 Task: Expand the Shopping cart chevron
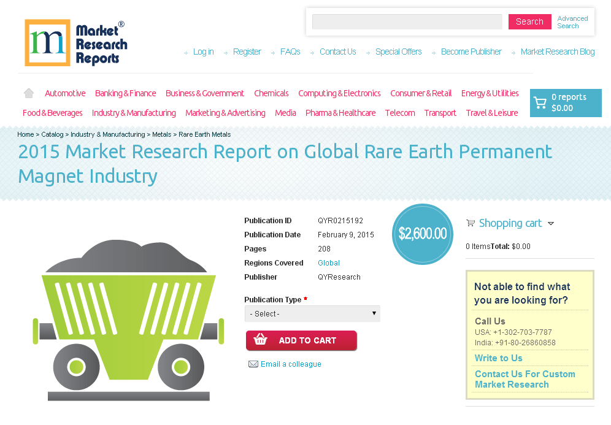click(x=551, y=224)
